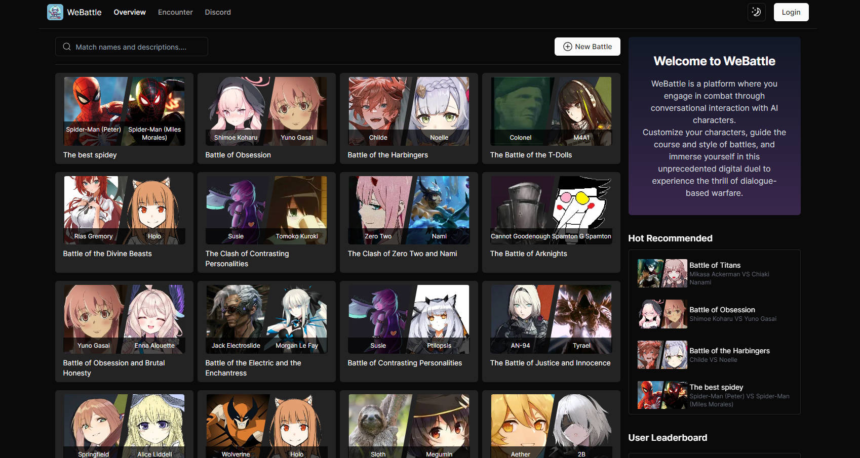Select 'Battle of Titans' in Hot Recommended
This screenshot has height=458, width=860.
pos(714,273)
